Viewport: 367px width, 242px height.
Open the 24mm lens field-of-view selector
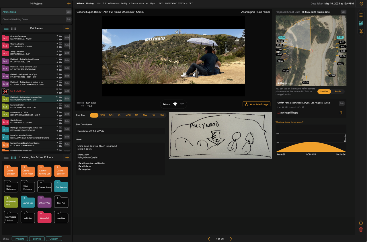173,104
